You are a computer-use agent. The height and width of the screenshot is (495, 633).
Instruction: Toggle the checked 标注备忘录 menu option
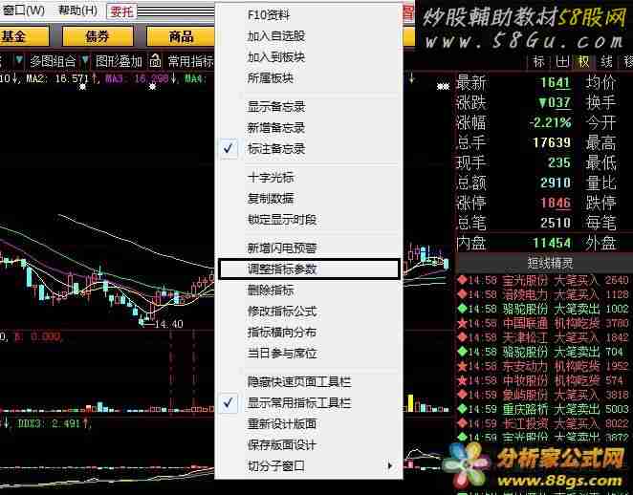309,149
